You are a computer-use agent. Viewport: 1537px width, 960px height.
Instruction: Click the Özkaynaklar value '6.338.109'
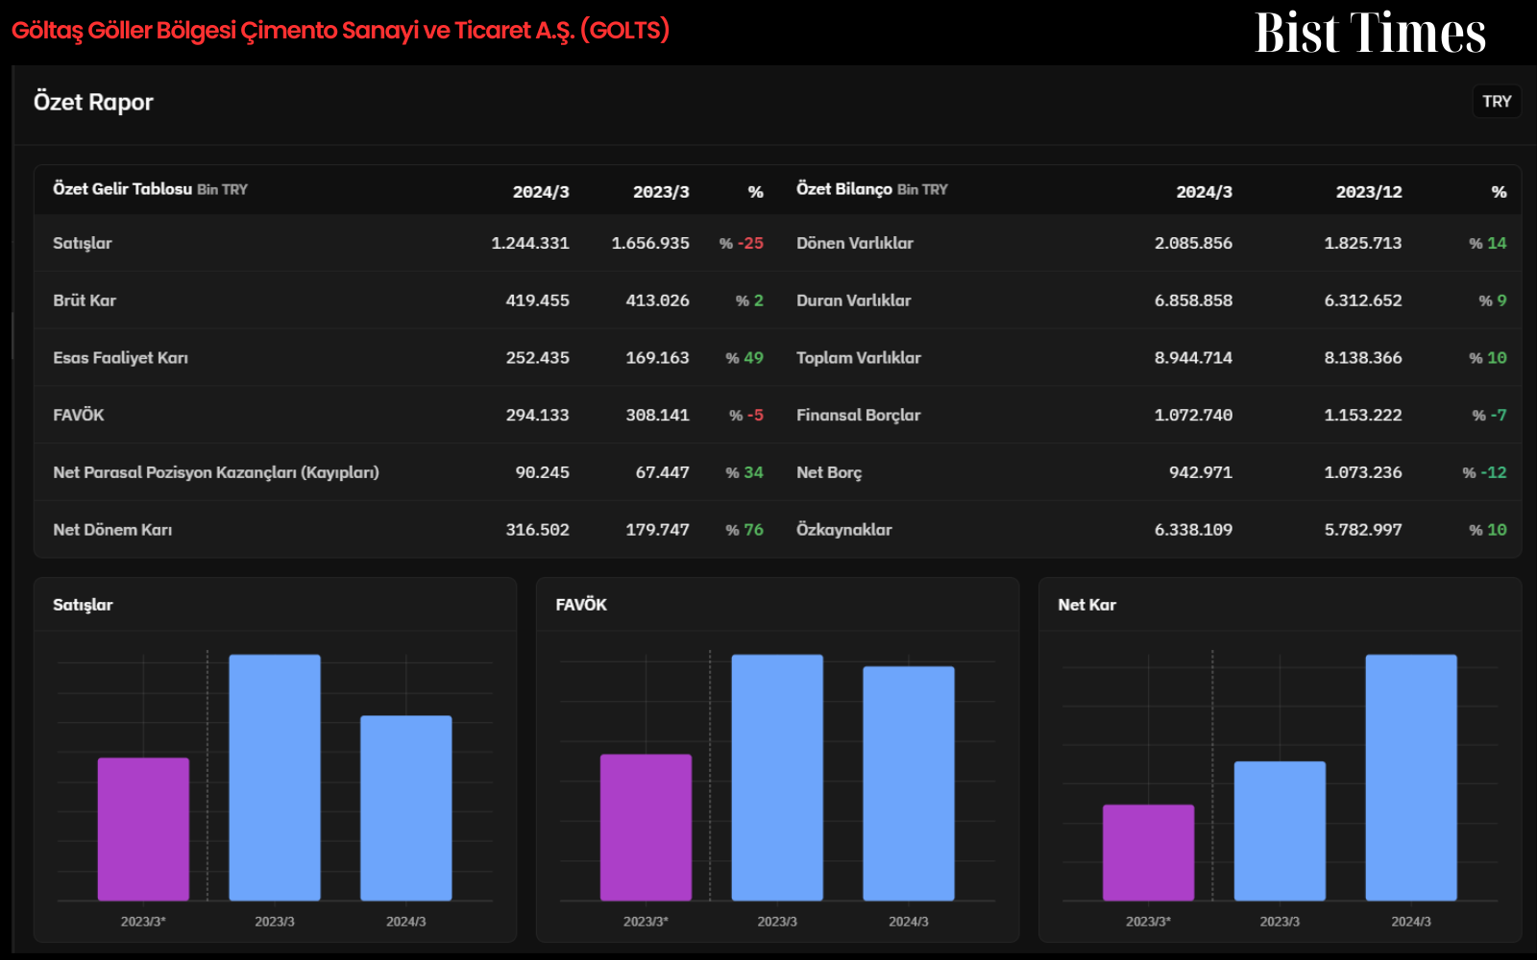pyautogui.click(x=1193, y=530)
